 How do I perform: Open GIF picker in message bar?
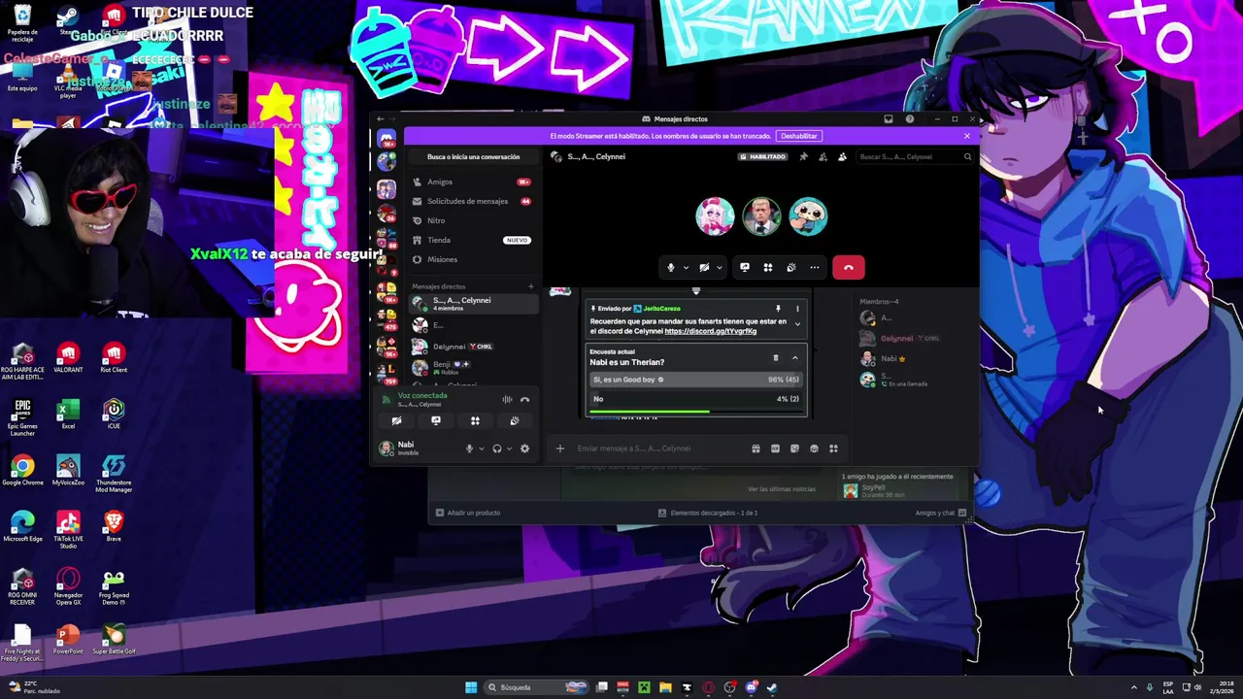click(775, 449)
